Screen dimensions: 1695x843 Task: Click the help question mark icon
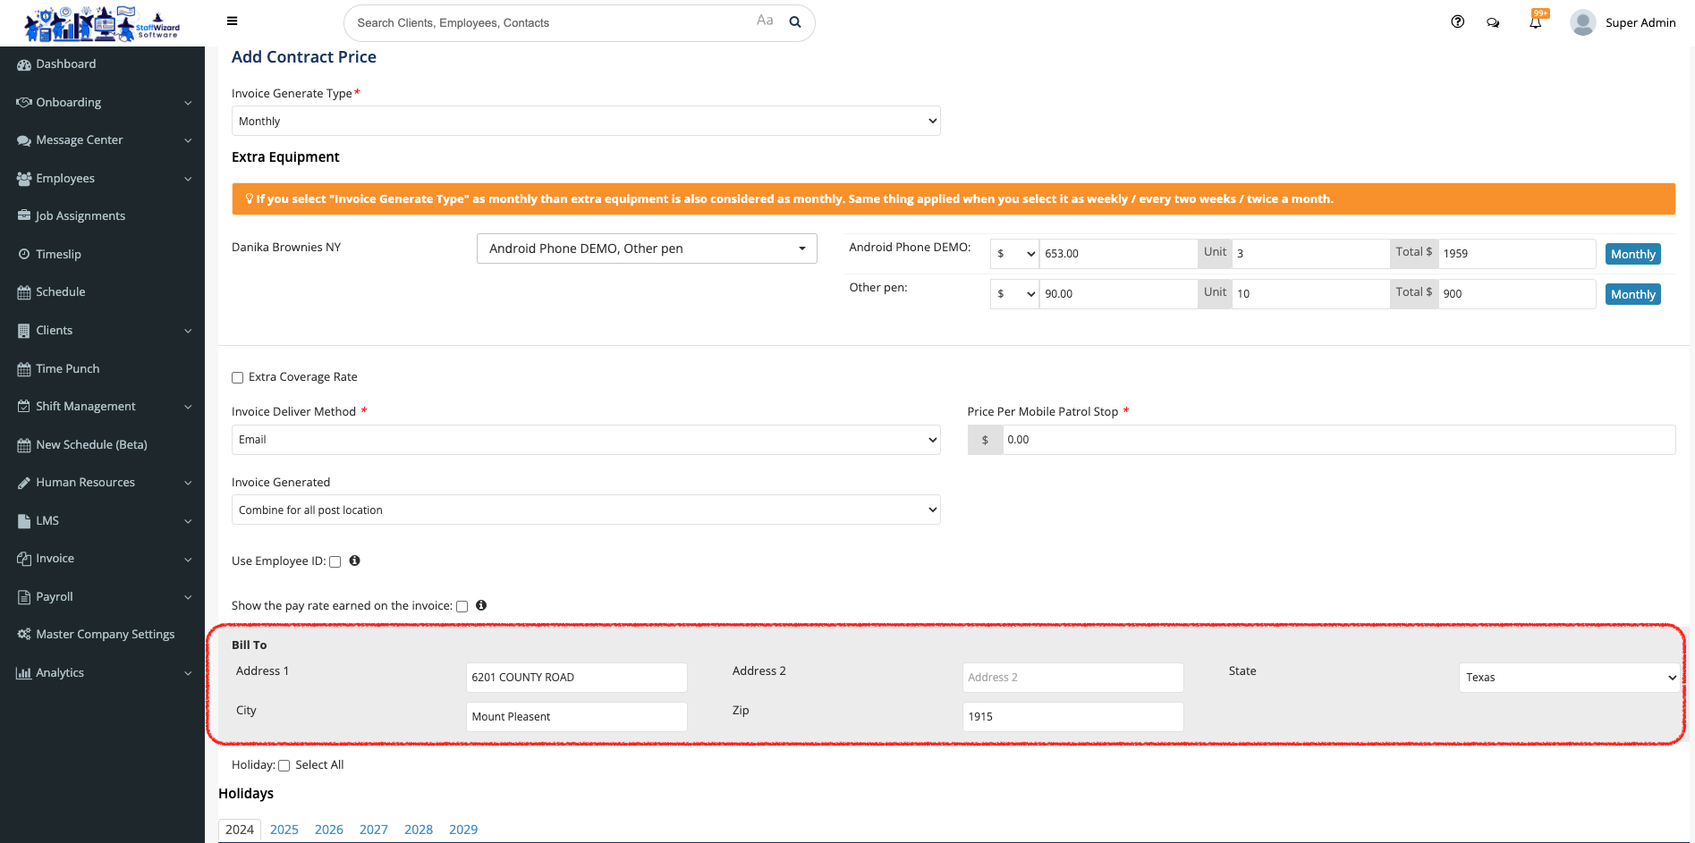point(1457,21)
